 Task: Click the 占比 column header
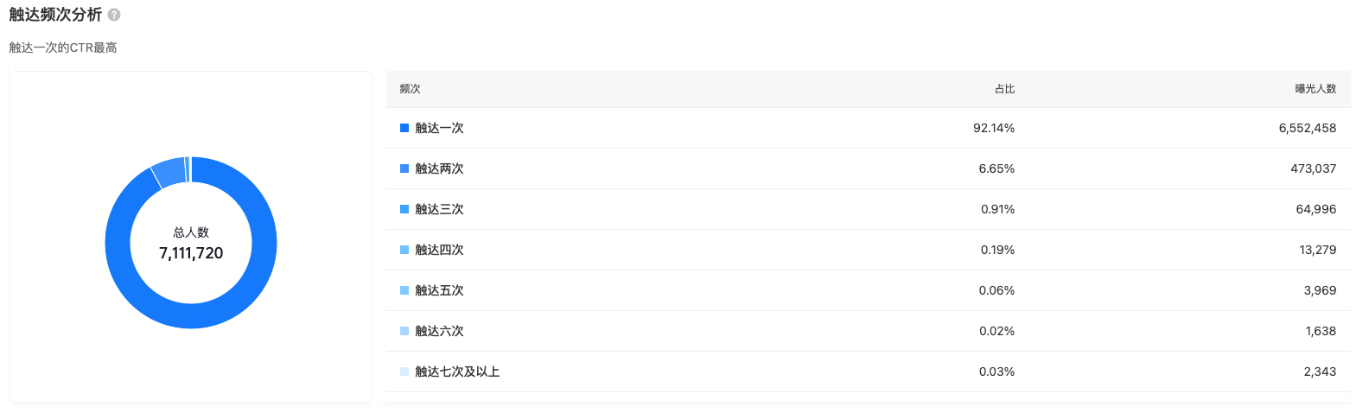(x=1004, y=89)
